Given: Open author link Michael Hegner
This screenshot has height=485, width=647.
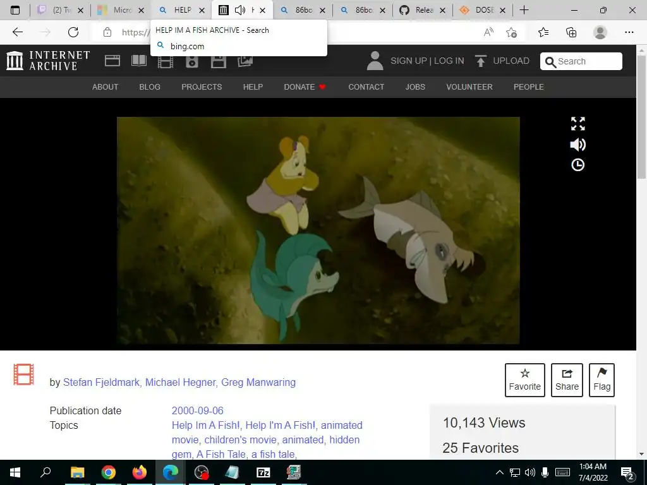Looking at the screenshot, I should coord(180,382).
